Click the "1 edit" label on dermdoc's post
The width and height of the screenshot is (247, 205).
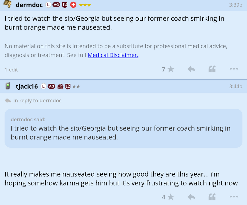click(11, 70)
